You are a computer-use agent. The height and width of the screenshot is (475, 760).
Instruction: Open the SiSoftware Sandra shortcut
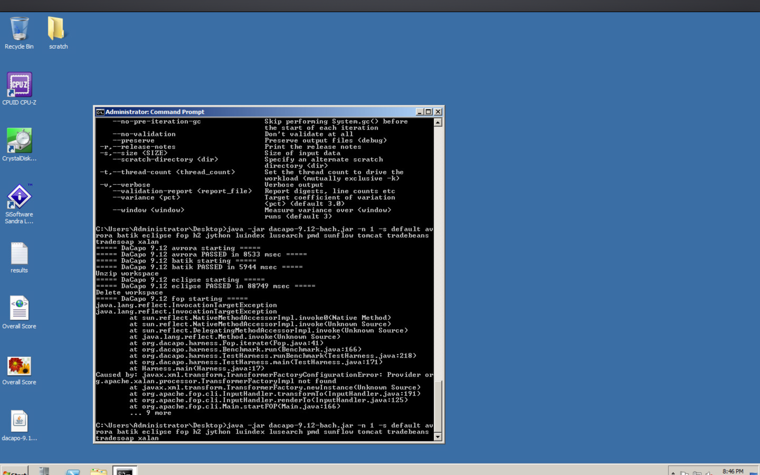click(x=19, y=197)
